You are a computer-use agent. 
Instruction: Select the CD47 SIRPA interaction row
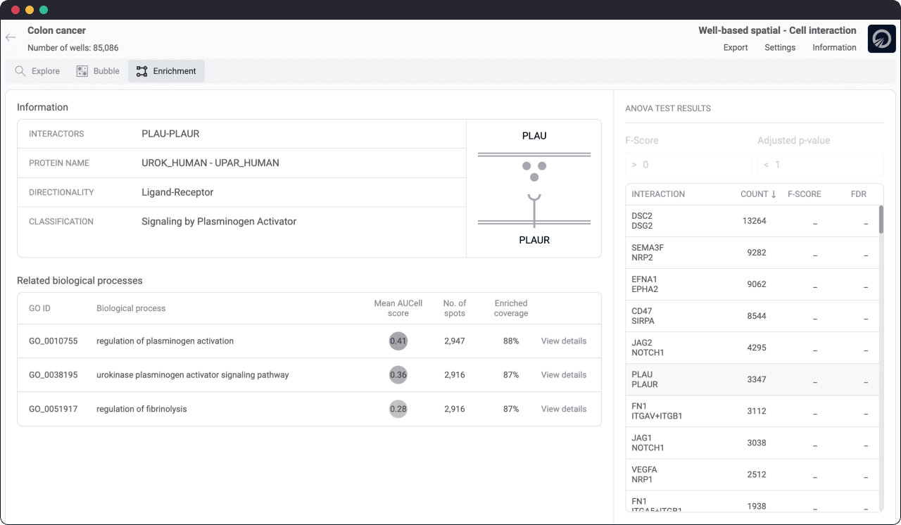coord(751,316)
